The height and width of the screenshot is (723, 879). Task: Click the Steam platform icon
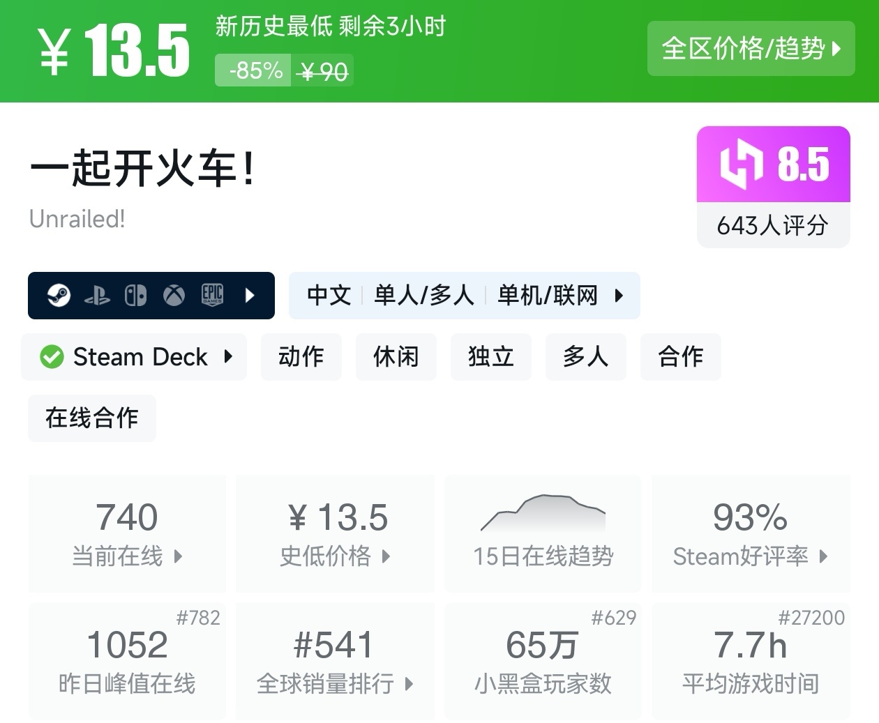tap(59, 296)
